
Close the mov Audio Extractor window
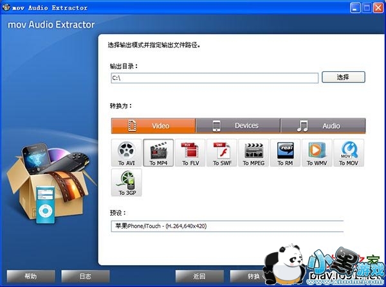click(378, 8)
